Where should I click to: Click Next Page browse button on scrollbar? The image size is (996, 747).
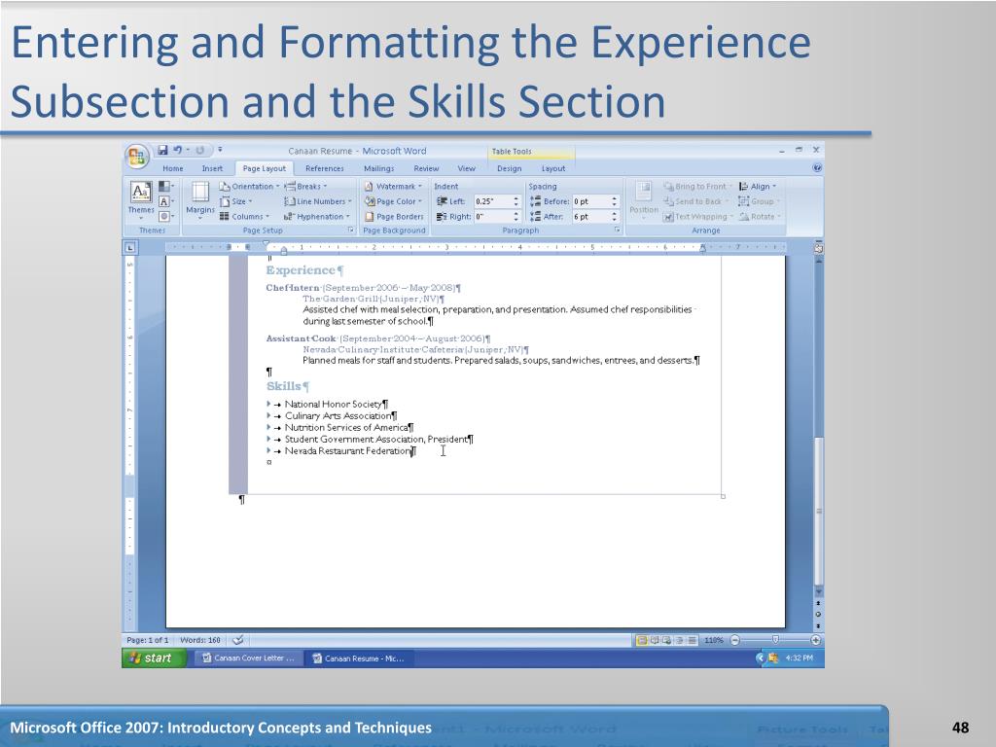point(818,625)
